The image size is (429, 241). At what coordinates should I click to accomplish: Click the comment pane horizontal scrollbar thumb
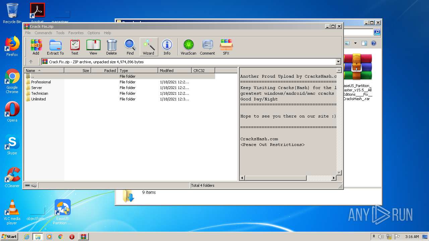click(x=275, y=178)
